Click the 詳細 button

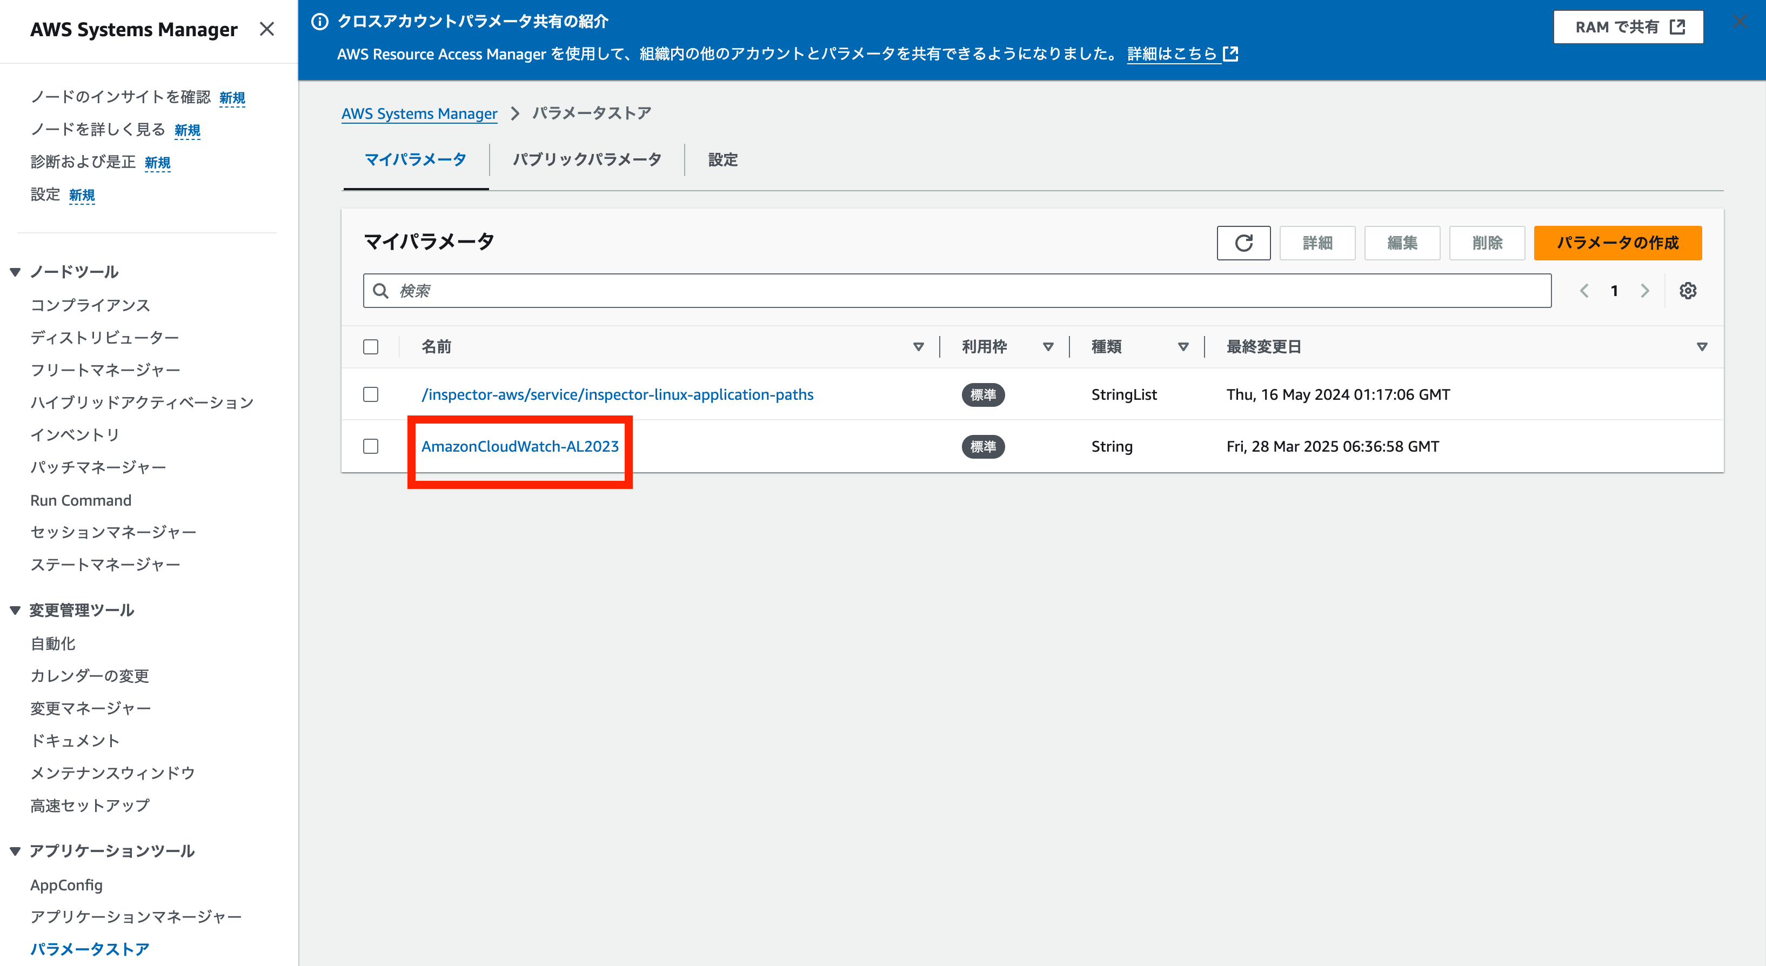click(x=1317, y=243)
